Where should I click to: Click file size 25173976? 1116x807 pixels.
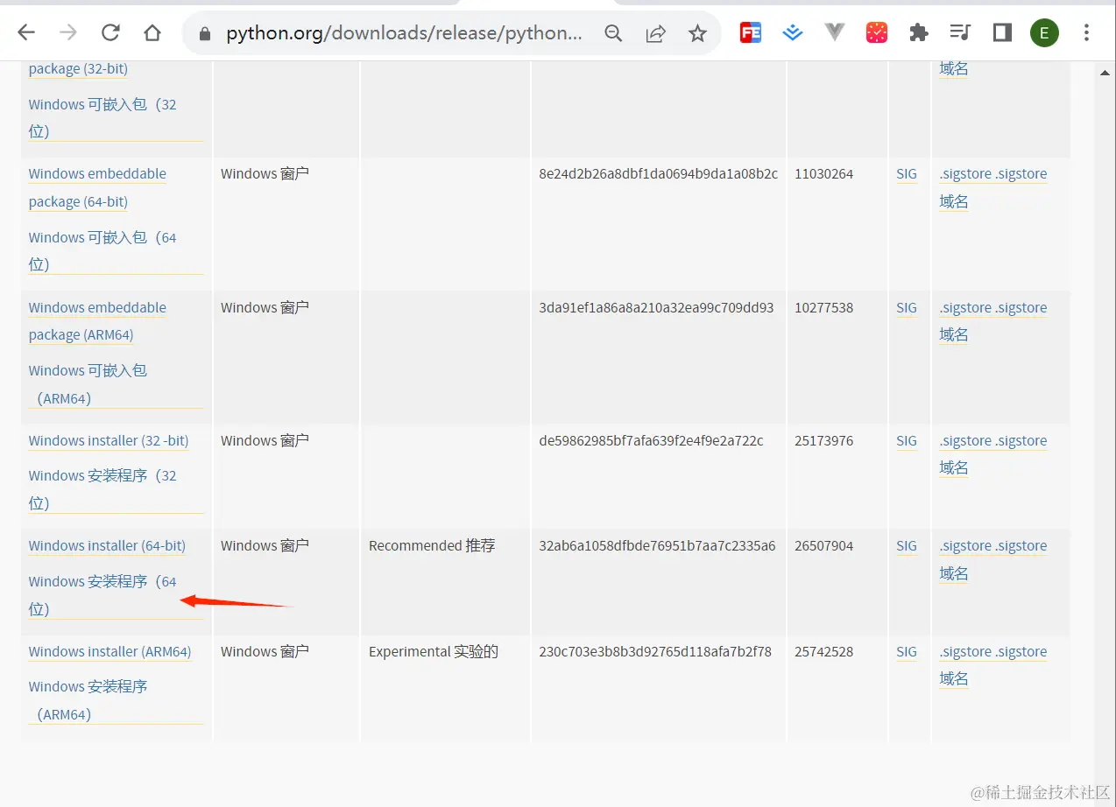click(823, 440)
